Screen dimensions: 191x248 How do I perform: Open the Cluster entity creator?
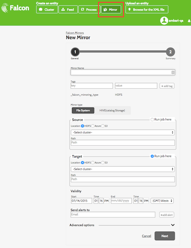pyautogui.click(x=47, y=10)
